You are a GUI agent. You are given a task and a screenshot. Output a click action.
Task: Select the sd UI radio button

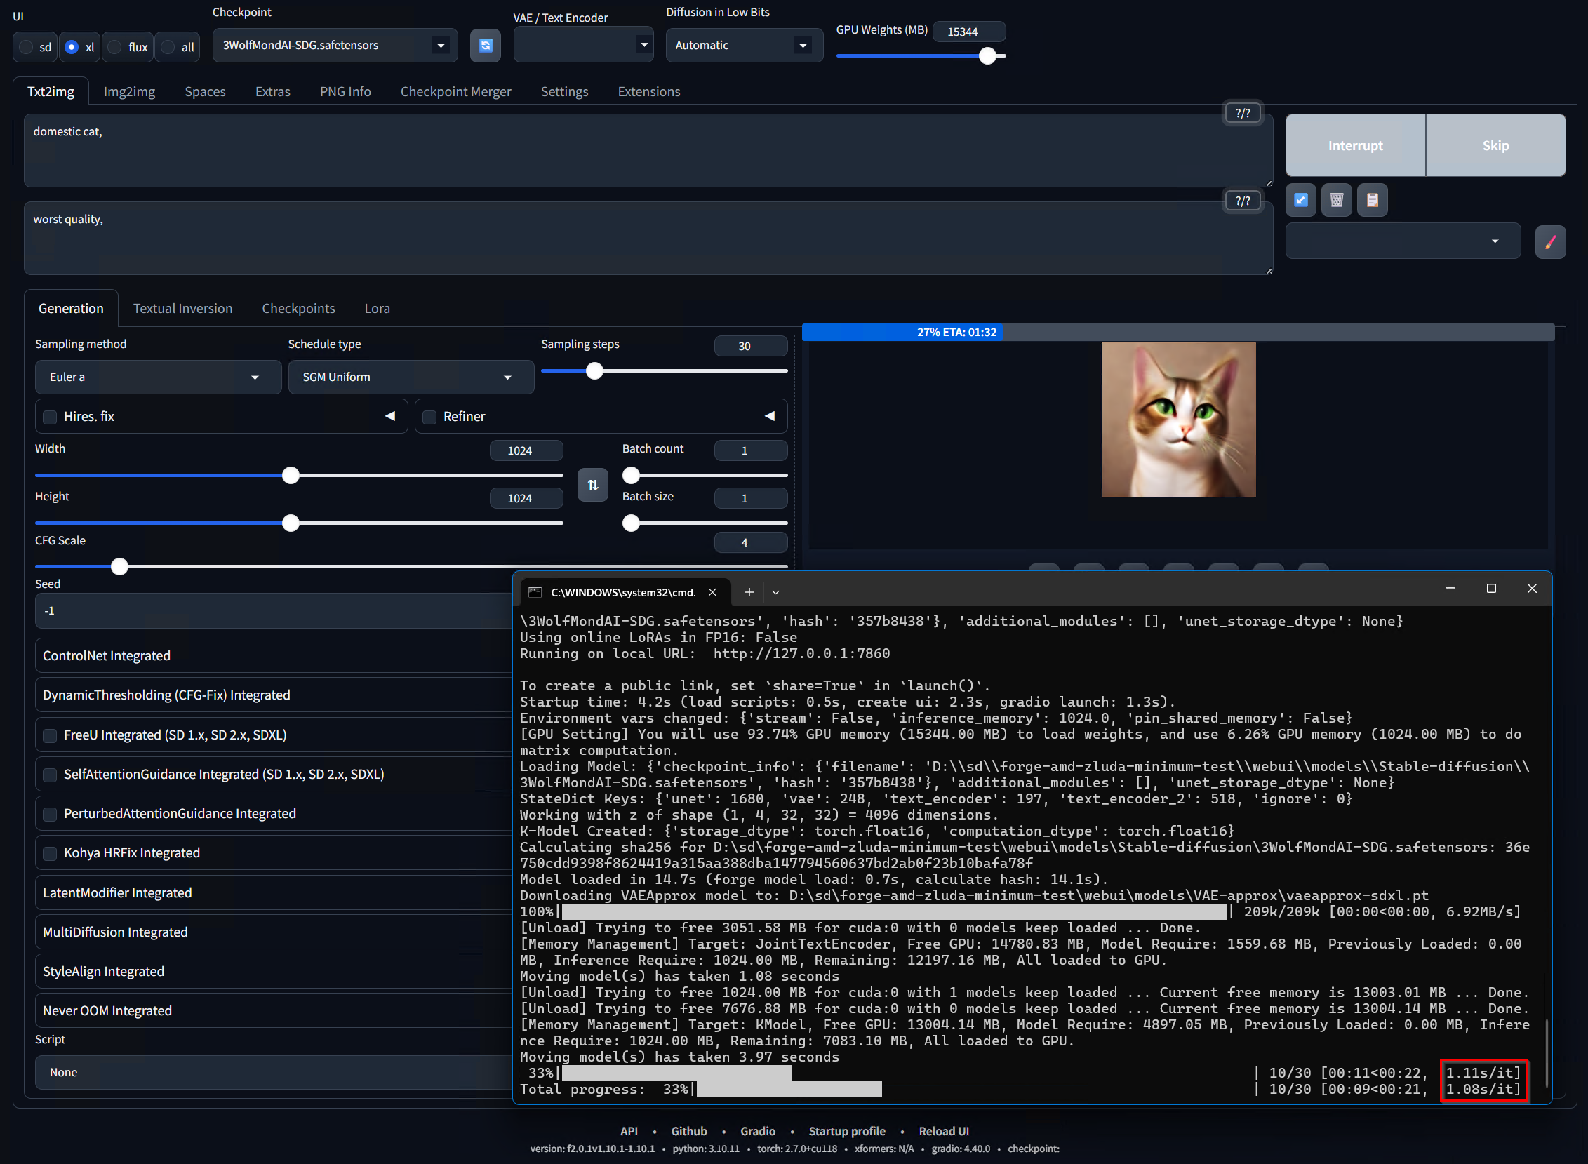coord(26,47)
